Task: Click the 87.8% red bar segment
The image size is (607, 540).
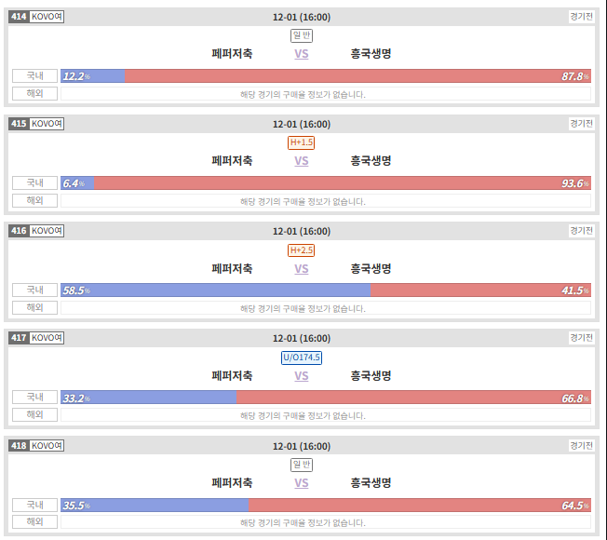Action: (357, 75)
